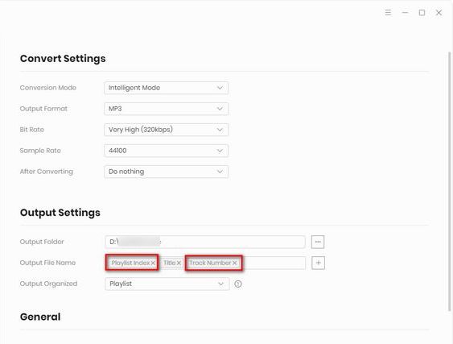Viewport: 453px width, 344px height.
Task: Remove the Playlist Index tag
Action: coord(153,263)
